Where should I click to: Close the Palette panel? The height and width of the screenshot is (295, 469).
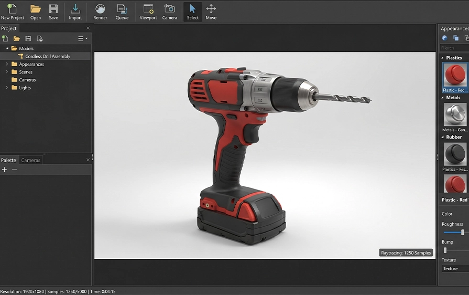click(x=88, y=160)
